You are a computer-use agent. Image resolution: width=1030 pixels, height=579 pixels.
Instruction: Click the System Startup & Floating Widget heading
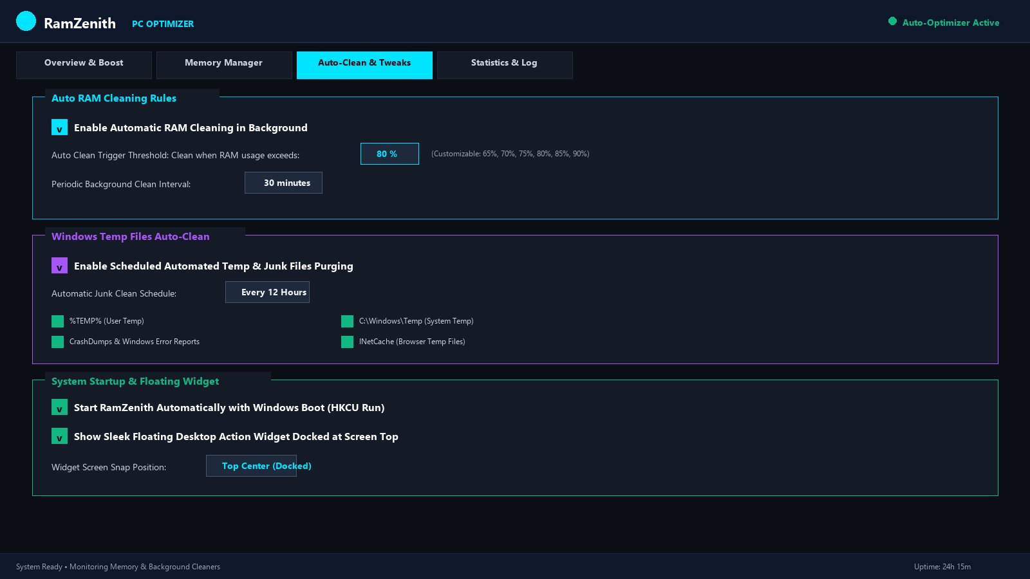point(135,381)
